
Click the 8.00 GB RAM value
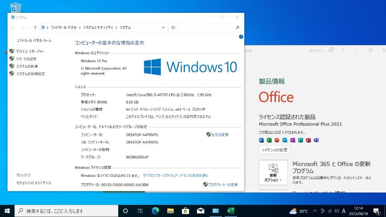(x=132, y=102)
